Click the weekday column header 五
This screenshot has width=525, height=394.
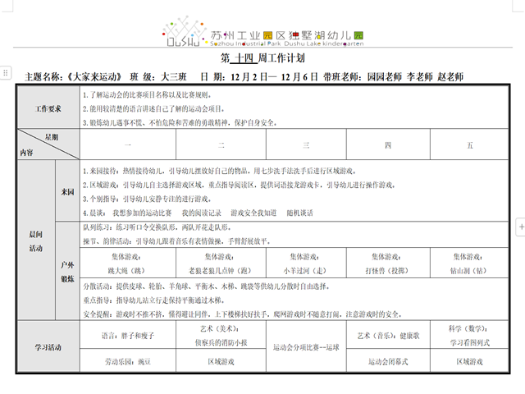469,145
